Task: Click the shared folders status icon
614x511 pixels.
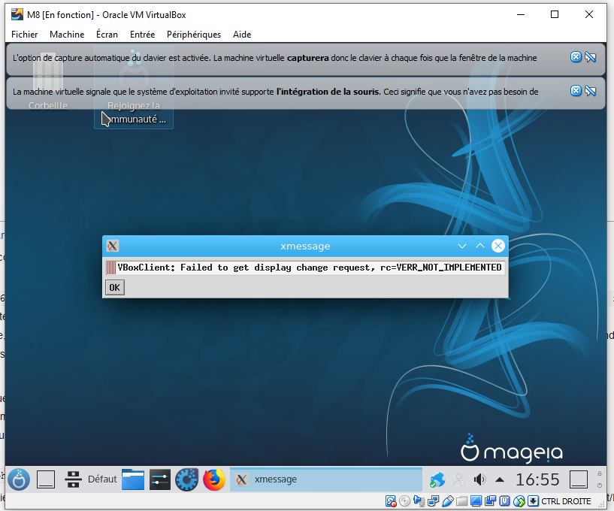Action: tap(462, 501)
